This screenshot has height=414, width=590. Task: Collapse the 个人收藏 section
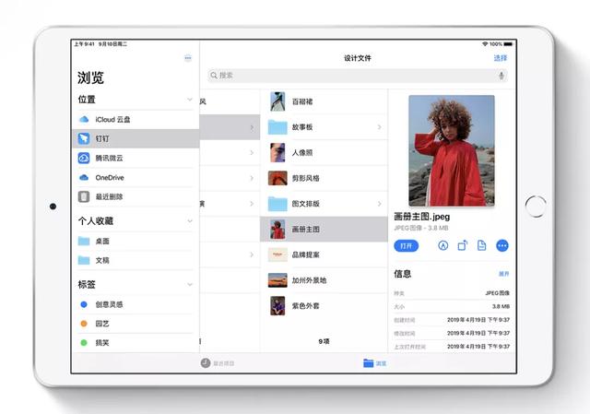(x=190, y=221)
